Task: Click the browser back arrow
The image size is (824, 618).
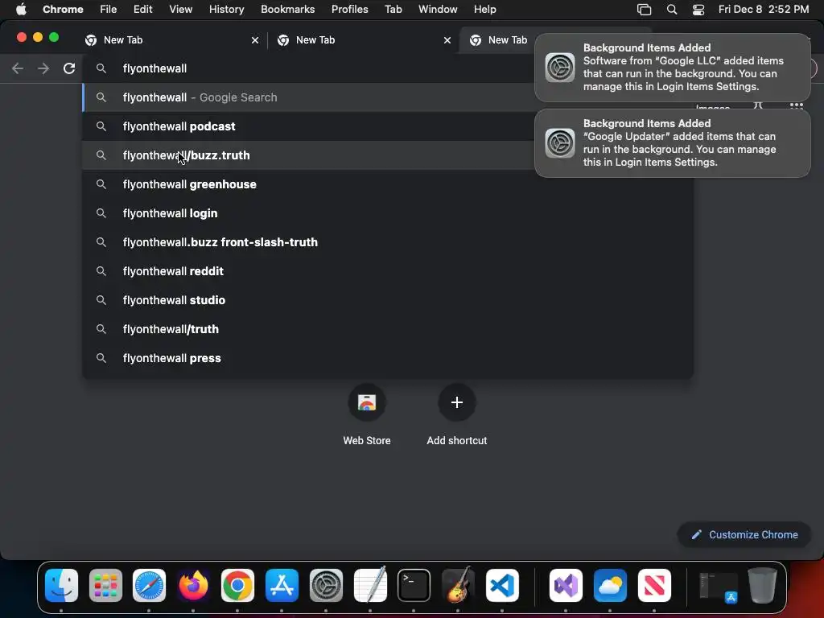Action: tap(18, 68)
